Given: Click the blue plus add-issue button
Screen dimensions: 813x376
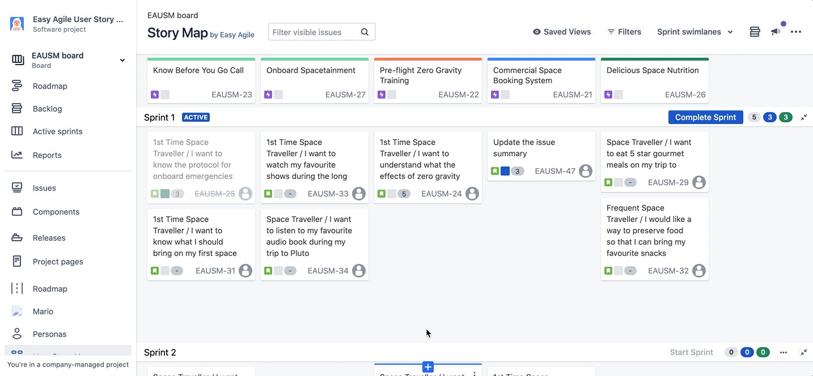Looking at the screenshot, I should click(428, 367).
